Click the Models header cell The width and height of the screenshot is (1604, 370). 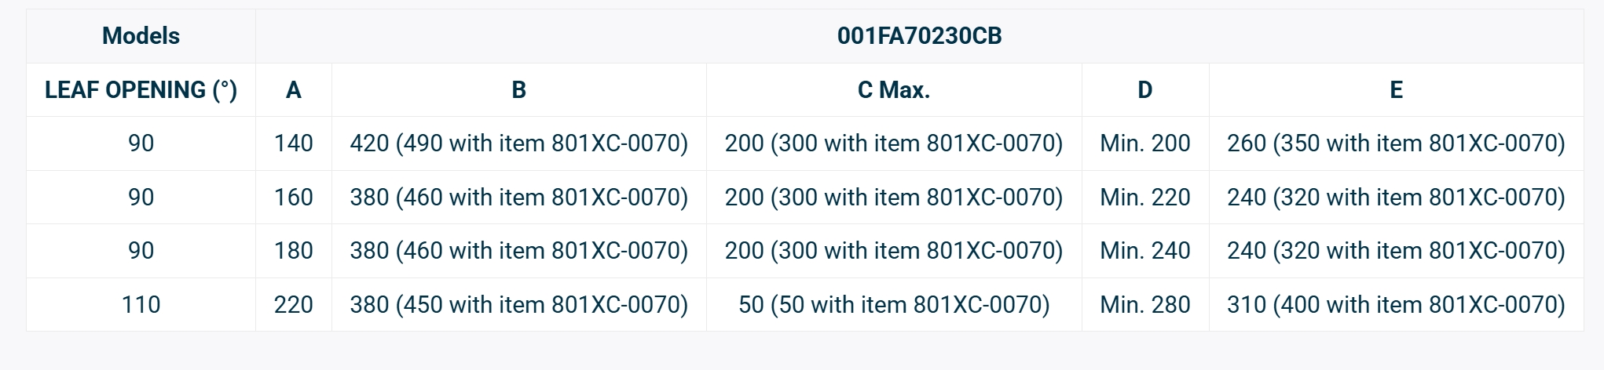[141, 36]
